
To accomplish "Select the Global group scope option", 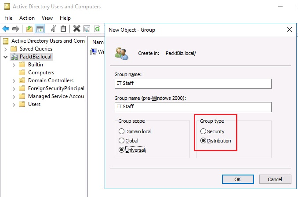I will click(x=122, y=141).
